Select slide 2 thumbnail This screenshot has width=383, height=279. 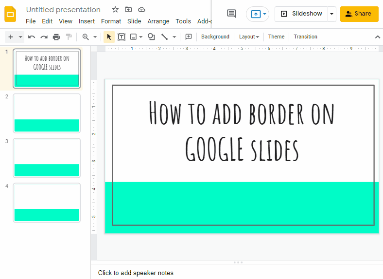tap(47, 113)
